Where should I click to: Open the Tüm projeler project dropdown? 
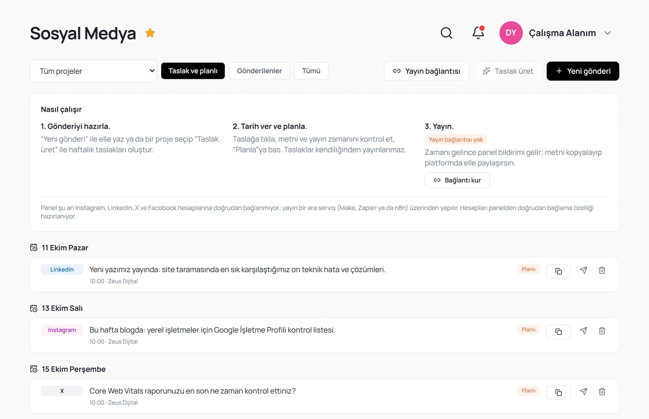[x=93, y=71]
